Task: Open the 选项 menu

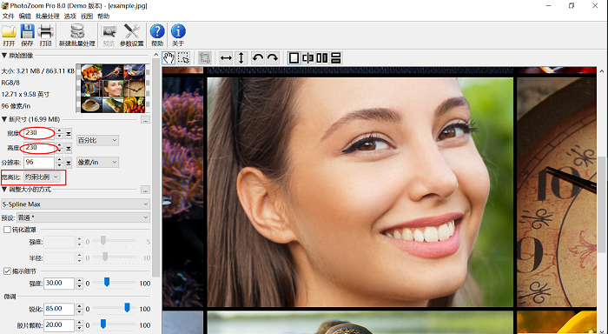Action: tap(70, 16)
